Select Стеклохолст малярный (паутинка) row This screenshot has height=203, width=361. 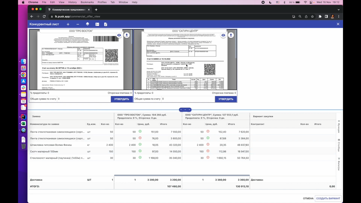tap(182, 158)
